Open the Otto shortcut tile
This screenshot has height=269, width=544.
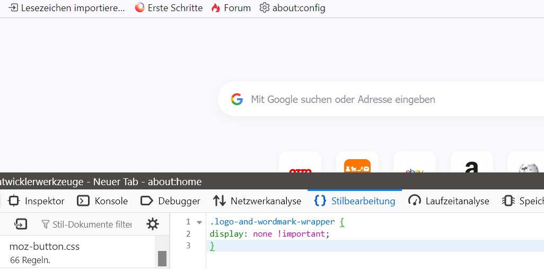300,162
